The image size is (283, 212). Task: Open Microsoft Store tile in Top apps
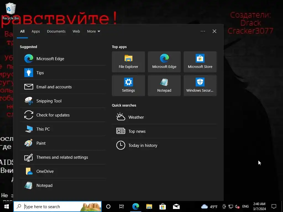tap(200, 62)
